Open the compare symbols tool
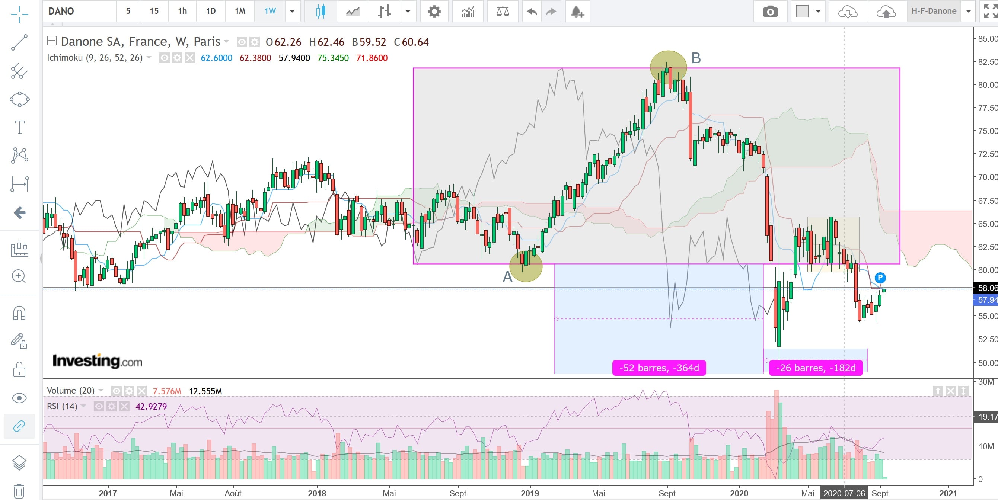Screen dimensions: 998x500 (x=503, y=11)
